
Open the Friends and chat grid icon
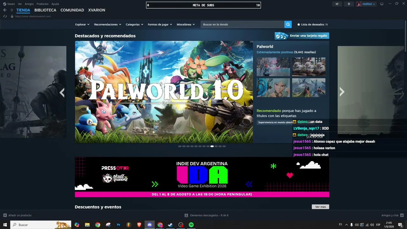point(402,215)
